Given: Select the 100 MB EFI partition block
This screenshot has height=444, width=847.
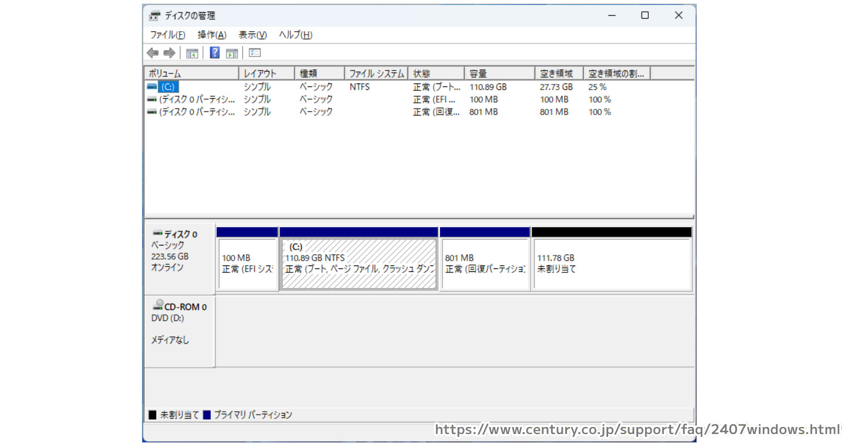Looking at the screenshot, I should point(247,264).
